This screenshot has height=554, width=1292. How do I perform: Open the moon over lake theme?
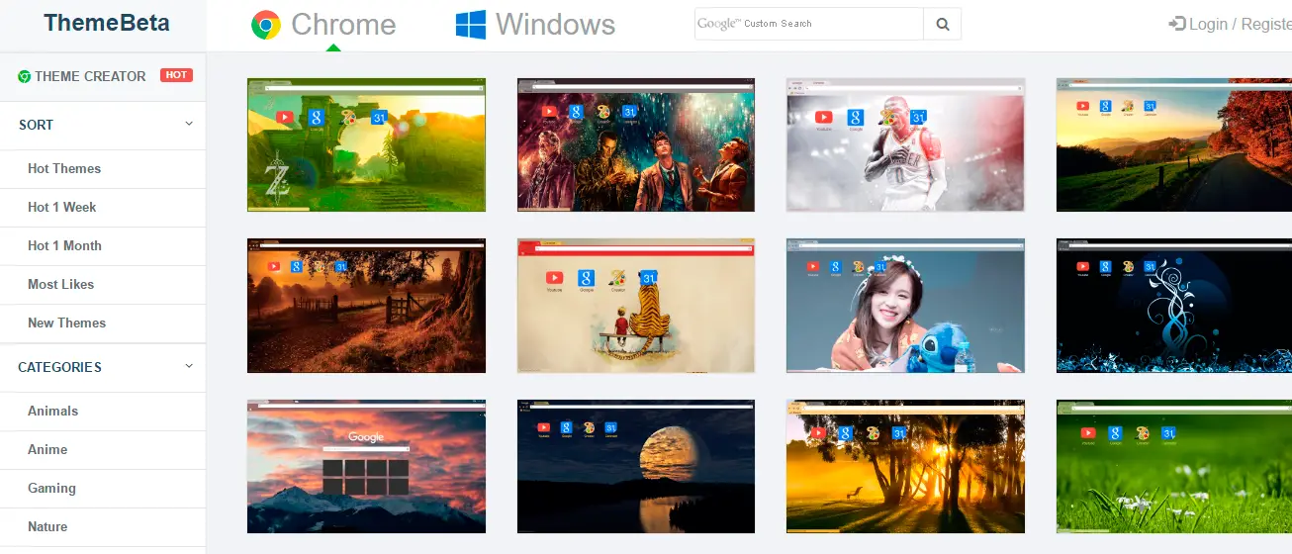636,466
